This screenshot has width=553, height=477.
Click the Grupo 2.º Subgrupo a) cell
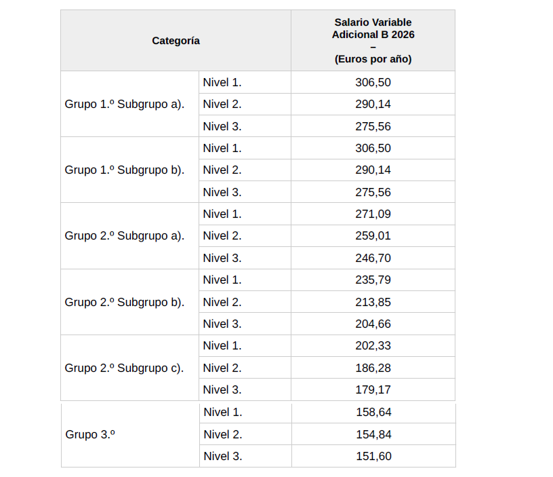pyautogui.click(x=130, y=236)
